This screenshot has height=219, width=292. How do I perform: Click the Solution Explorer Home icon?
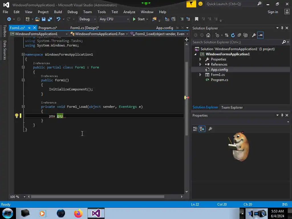tap(208, 35)
